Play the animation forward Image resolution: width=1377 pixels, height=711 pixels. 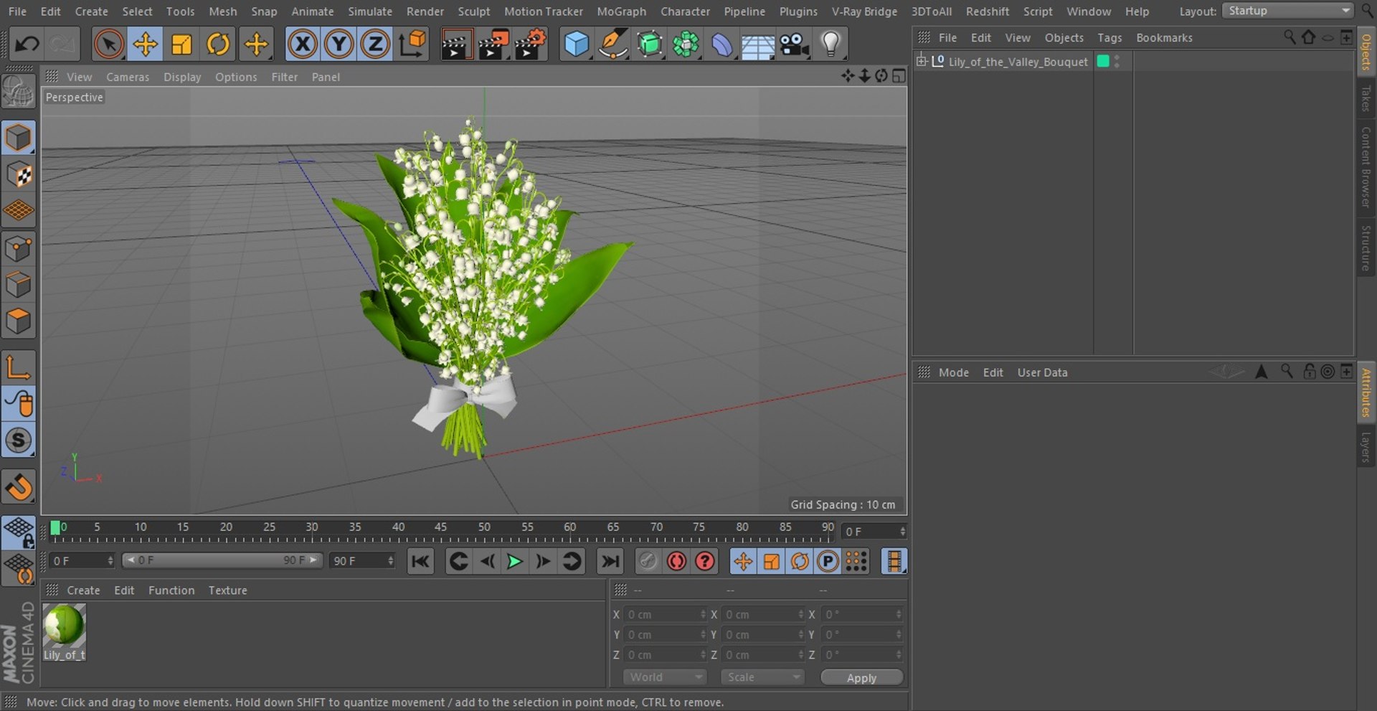514,561
